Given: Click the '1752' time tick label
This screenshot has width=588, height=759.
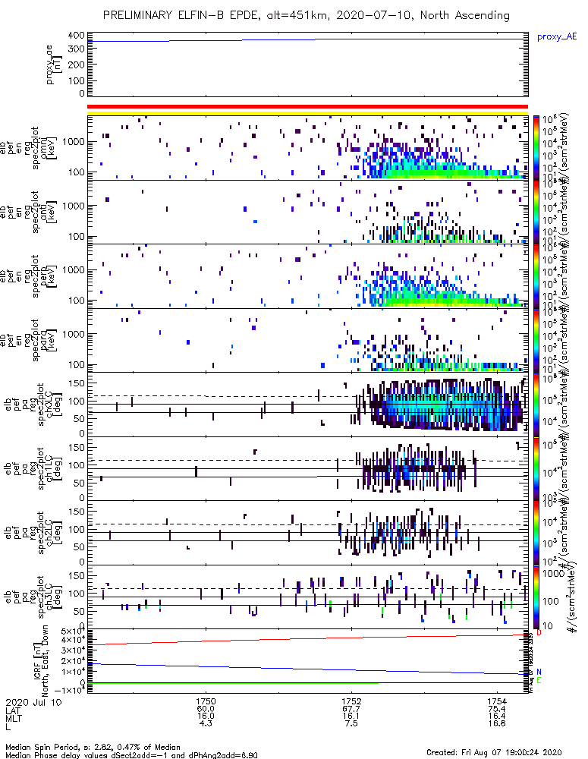Looking at the screenshot, I should tap(351, 701).
